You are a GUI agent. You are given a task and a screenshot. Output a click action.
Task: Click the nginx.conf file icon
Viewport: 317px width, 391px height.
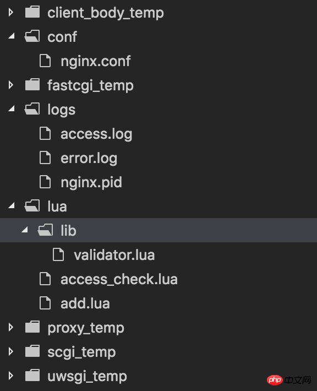45,61
